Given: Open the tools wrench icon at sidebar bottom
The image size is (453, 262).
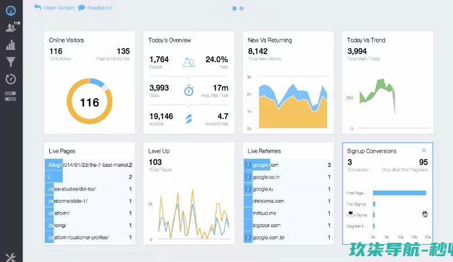Looking at the screenshot, I should click(x=10, y=257).
